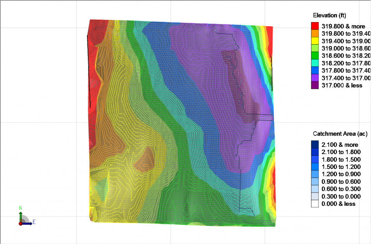Click the '0.600 to 0.300' legend label
This screenshot has height=244, width=371.
click(x=341, y=189)
